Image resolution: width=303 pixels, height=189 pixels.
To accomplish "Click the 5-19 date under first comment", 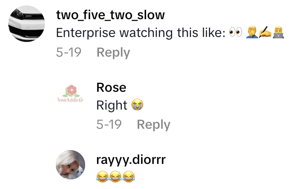I will [x=69, y=52].
